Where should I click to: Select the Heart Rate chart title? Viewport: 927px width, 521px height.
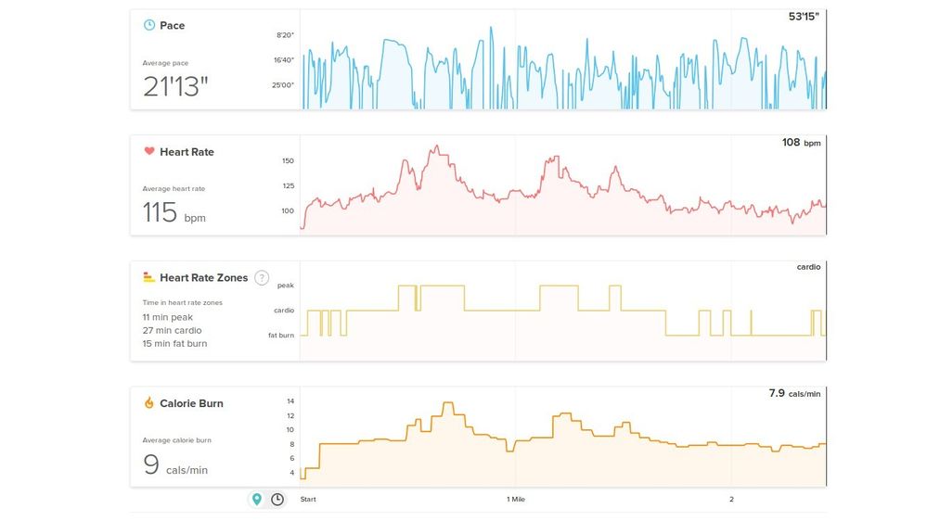(x=187, y=152)
